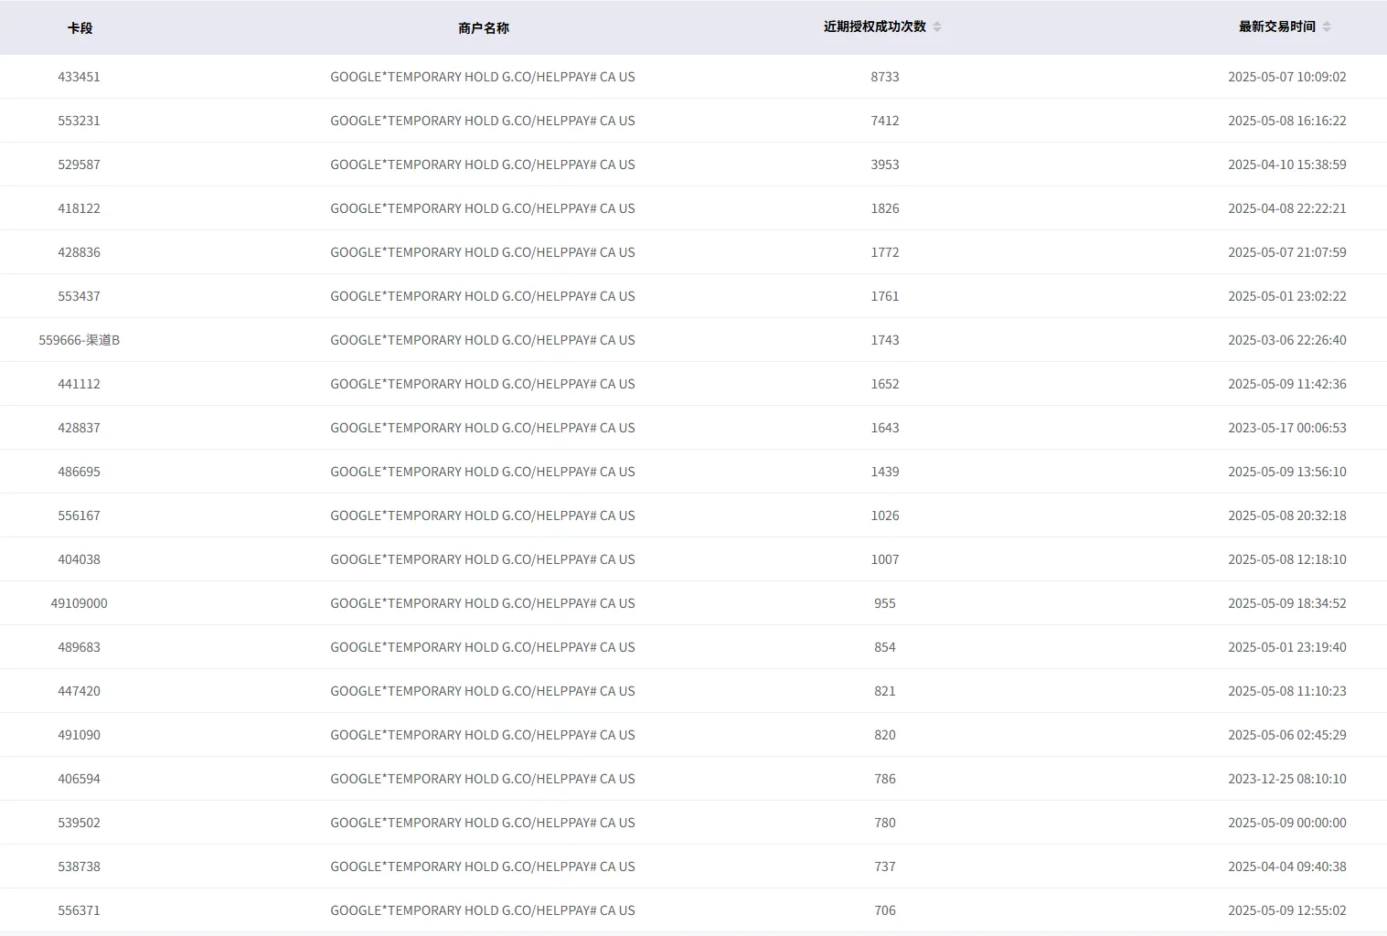Click the 商户名称 column header

(x=483, y=28)
